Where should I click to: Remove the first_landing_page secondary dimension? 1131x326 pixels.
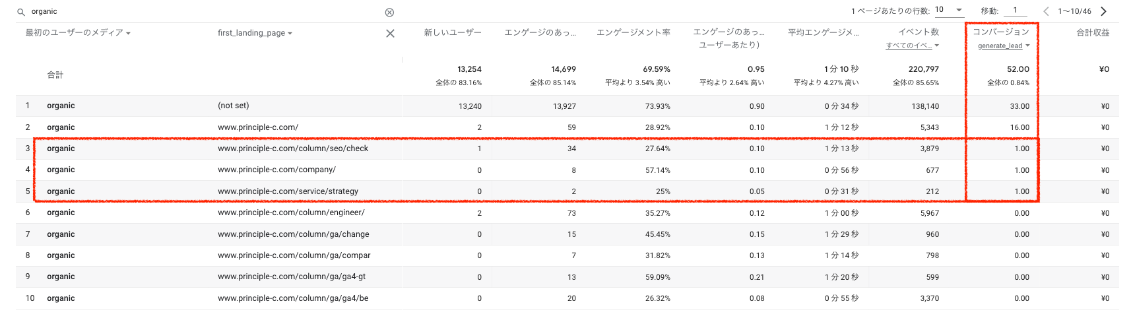[x=390, y=34]
